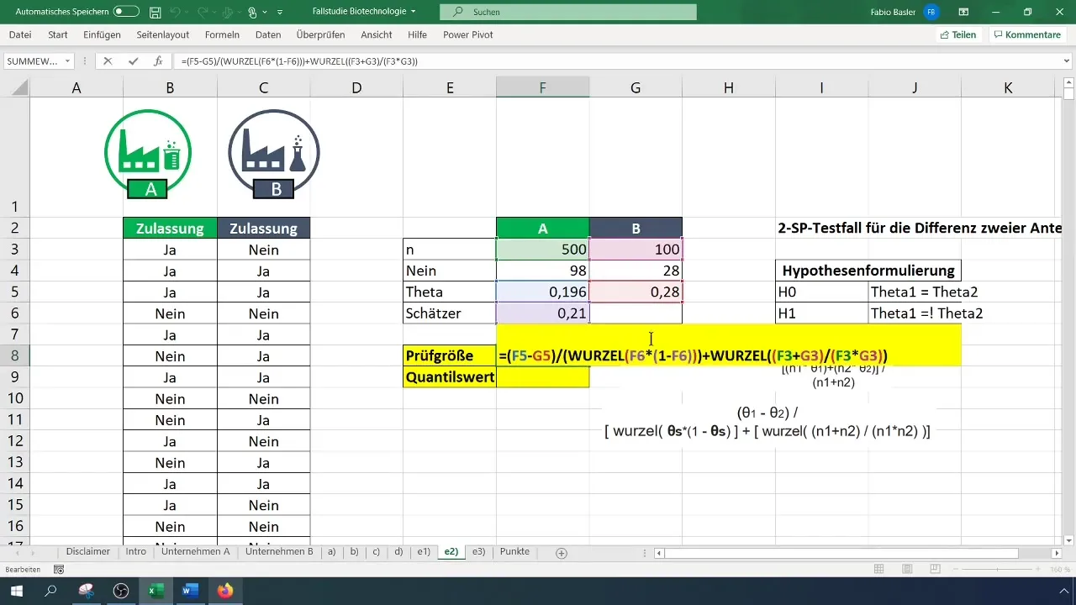The width and height of the screenshot is (1076, 605).
Task: Open the Ansicht ribbon tab
Action: pos(376,34)
